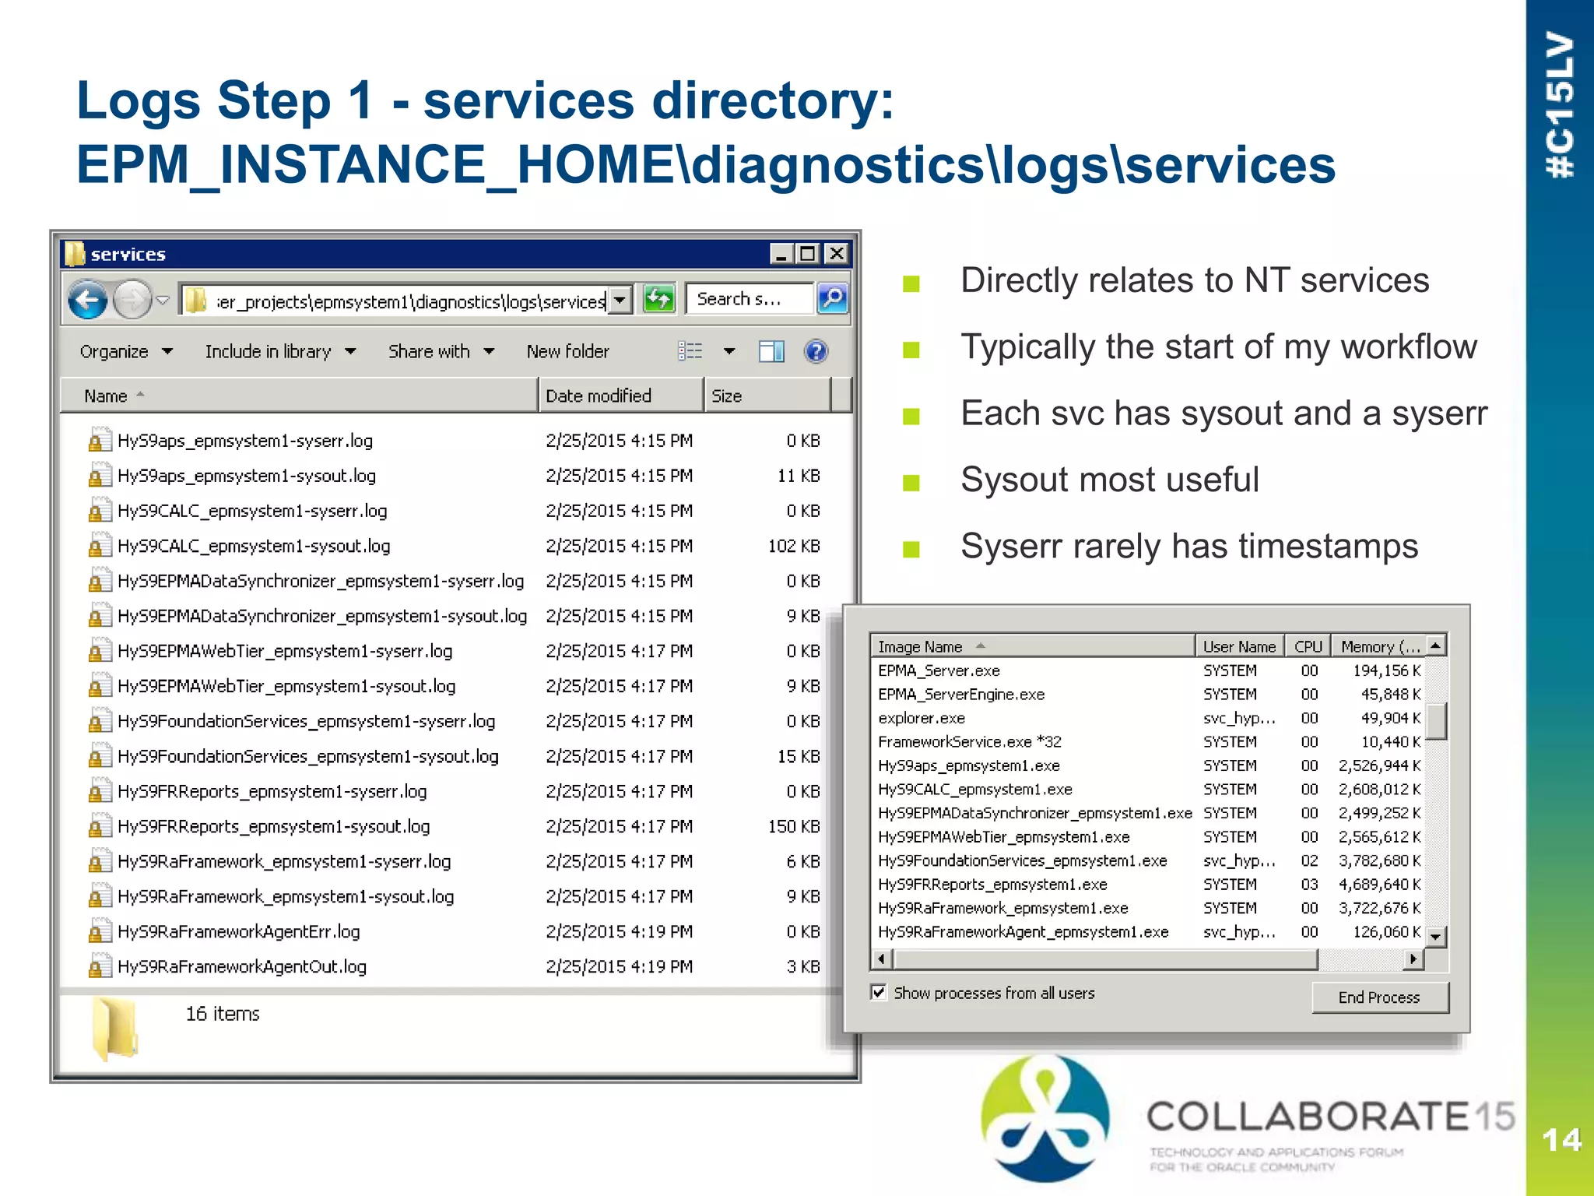Sort files by Date modified column
This screenshot has height=1196, width=1594.
coord(620,396)
